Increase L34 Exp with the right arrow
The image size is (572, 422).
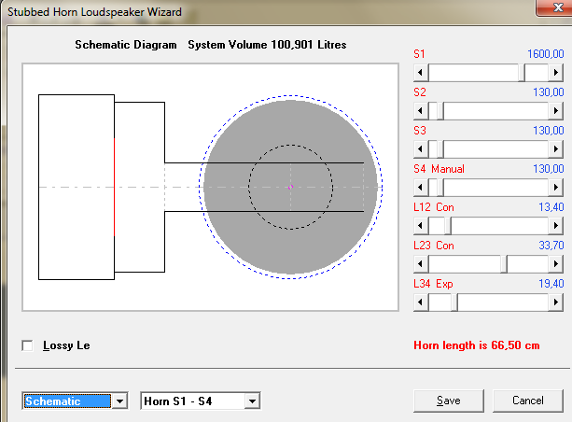coord(555,302)
